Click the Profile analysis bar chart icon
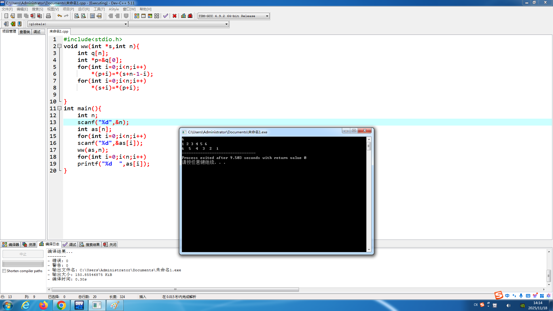This screenshot has height=311, width=553. pyautogui.click(x=183, y=16)
